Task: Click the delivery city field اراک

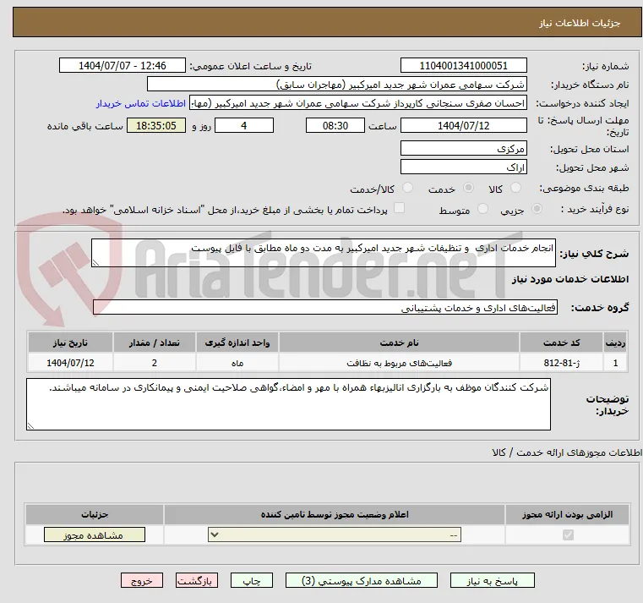Action: pos(463,167)
